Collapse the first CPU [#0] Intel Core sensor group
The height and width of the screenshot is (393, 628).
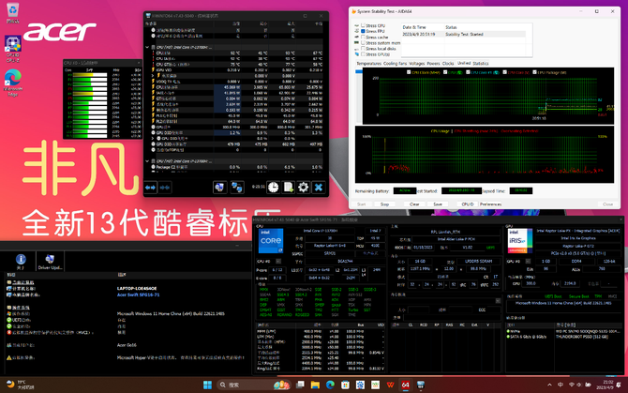point(147,47)
